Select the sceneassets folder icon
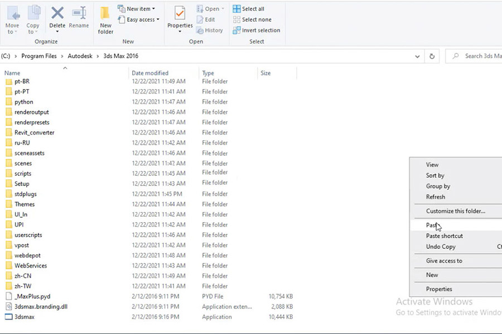This screenshot has width=502, height=334. click(x=9, y=153)
